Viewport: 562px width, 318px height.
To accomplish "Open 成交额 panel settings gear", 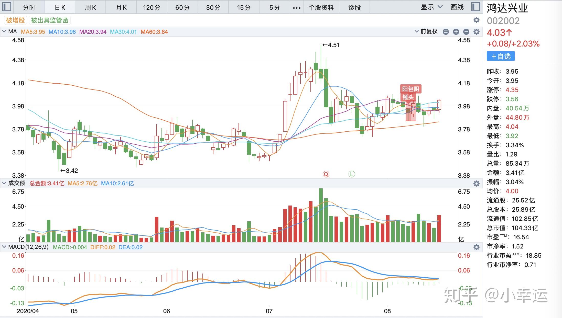I will point(476,184).
